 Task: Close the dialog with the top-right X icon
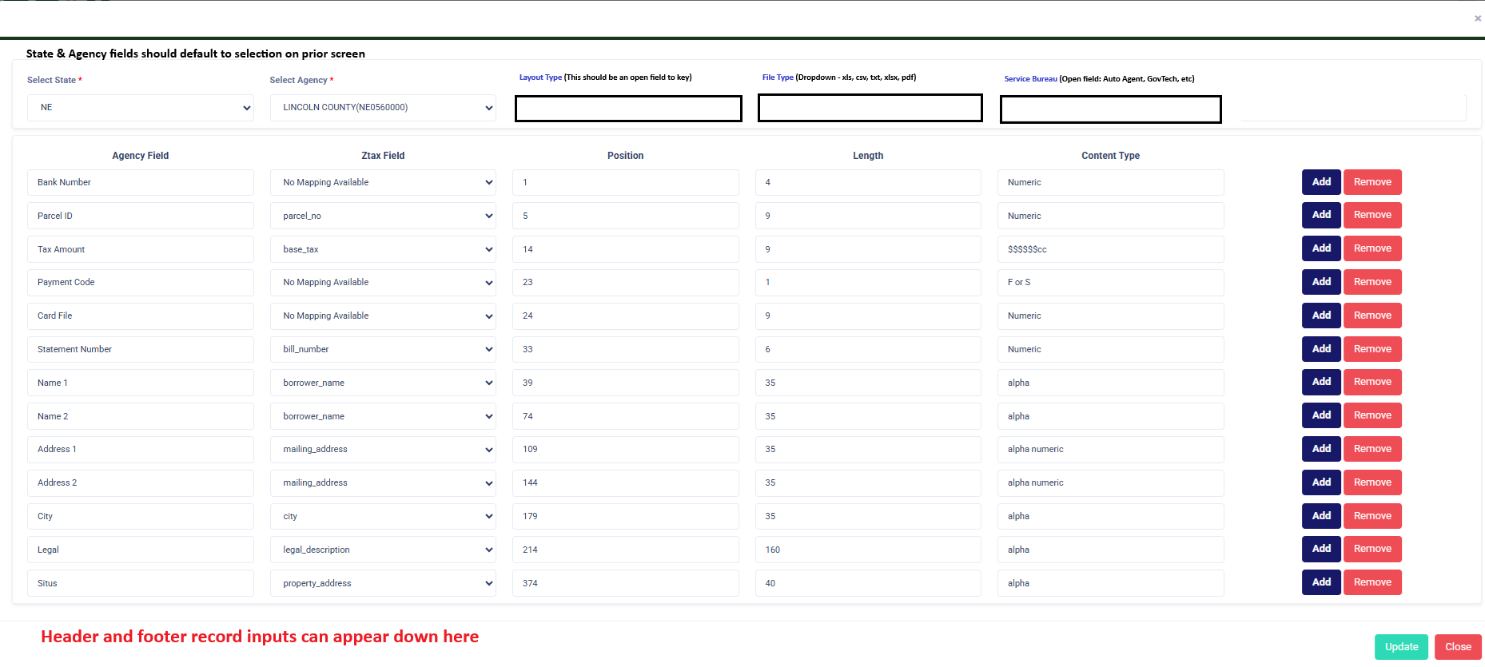tap(1477, 18)
